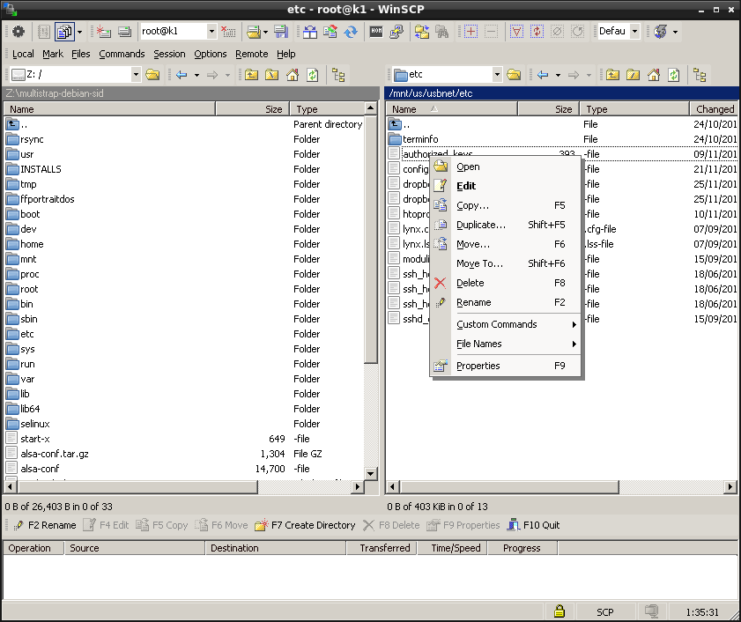The image size is (741, 622).
Task: Go to the remote parent directory icon
Action: pos(613,75)
